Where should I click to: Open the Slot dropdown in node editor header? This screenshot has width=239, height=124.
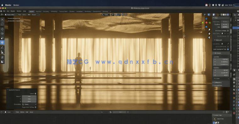pos(104,112)
